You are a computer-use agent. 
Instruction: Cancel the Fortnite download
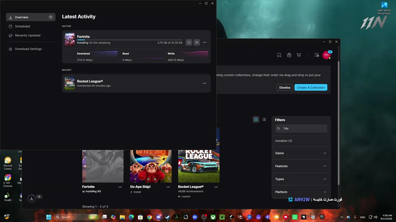[197, 43]
